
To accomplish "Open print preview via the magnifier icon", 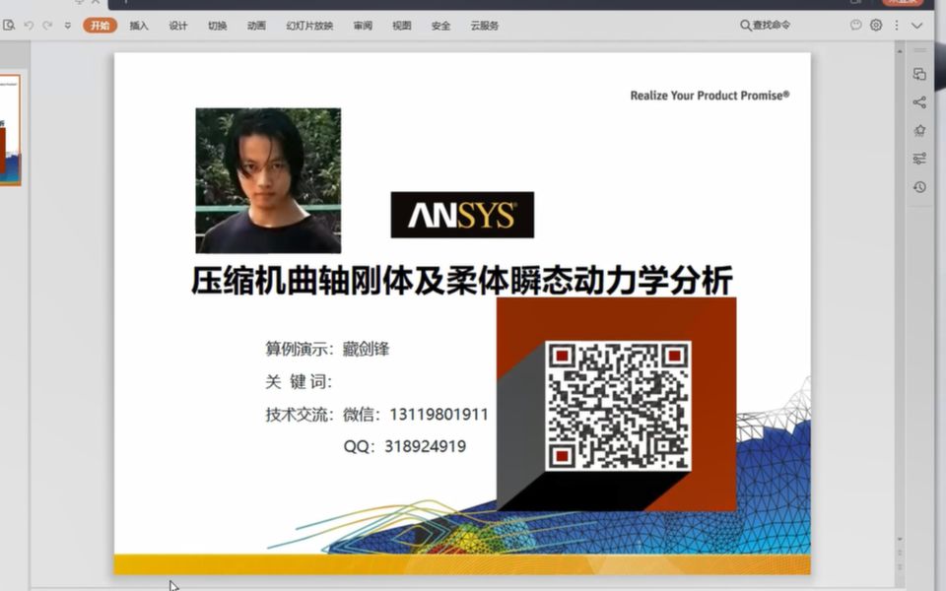I will 10,25.
